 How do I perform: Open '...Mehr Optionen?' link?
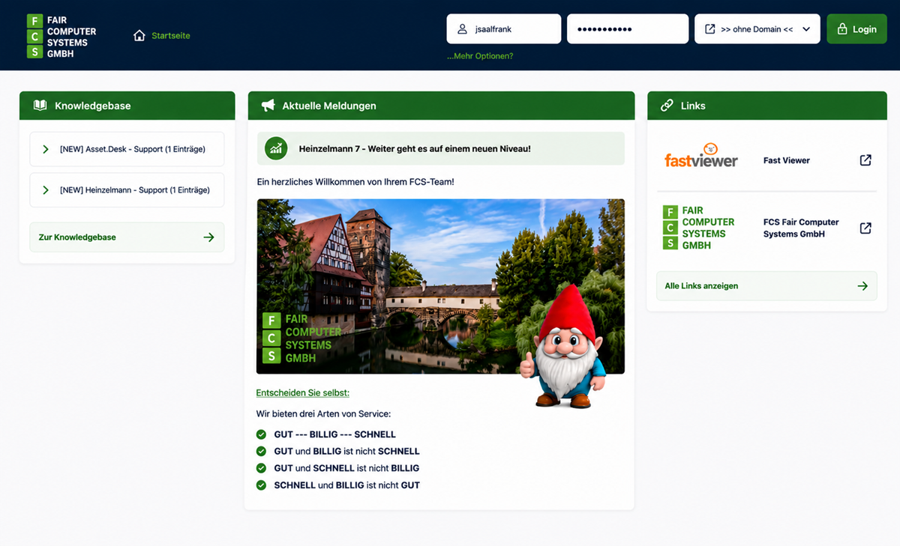(x=480, y=56)
